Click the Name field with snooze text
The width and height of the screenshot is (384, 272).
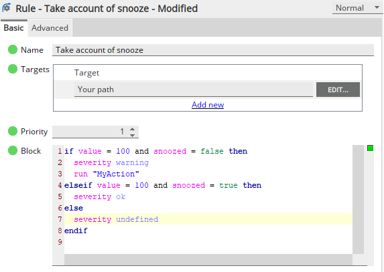pos(213,50)
